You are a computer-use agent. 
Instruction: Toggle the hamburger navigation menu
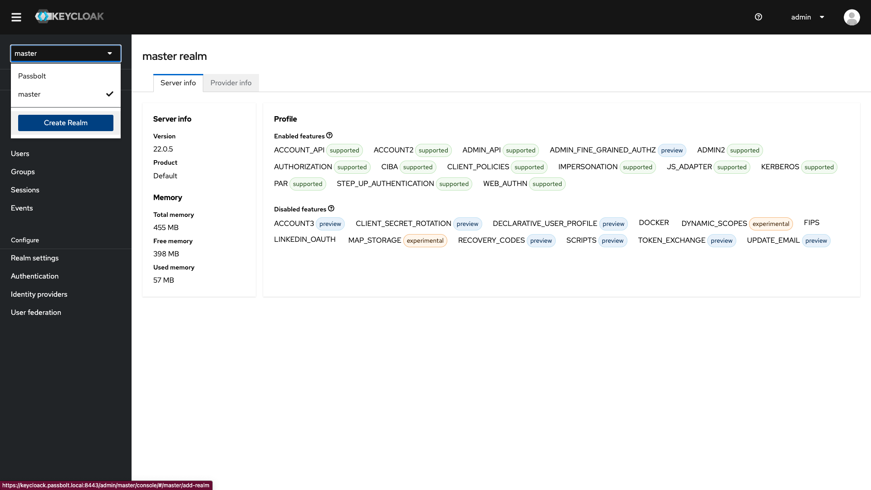tap(16, 17)
